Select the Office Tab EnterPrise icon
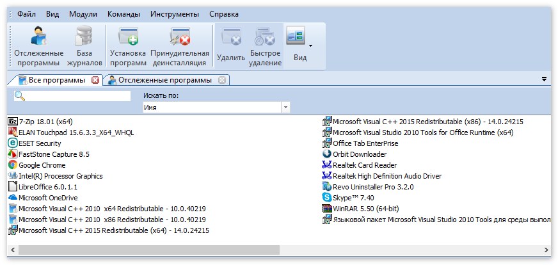558x265 pixels. (x=327, y=143)
